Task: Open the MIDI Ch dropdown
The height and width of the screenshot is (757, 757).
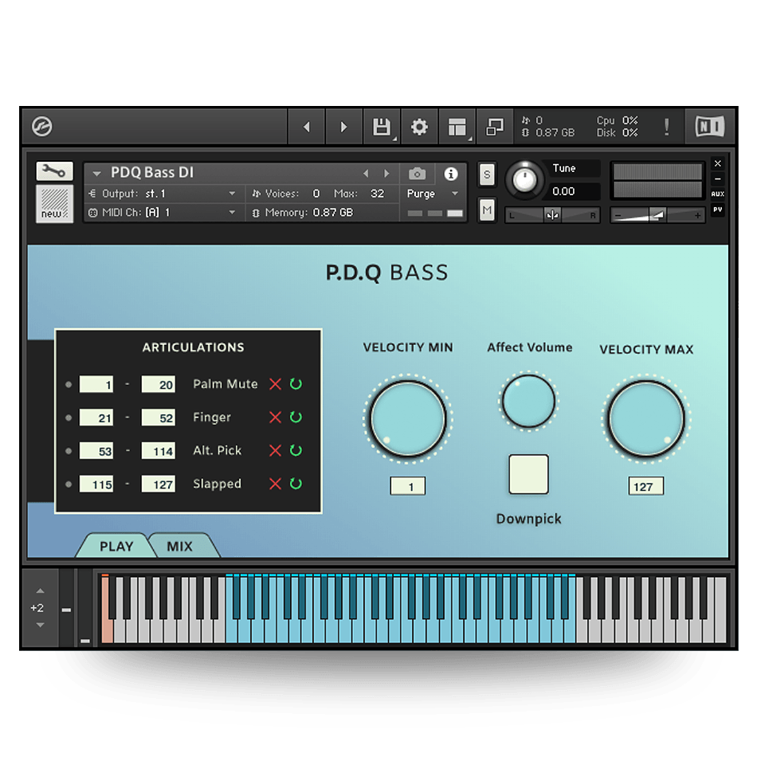Action: click(163, 213)
